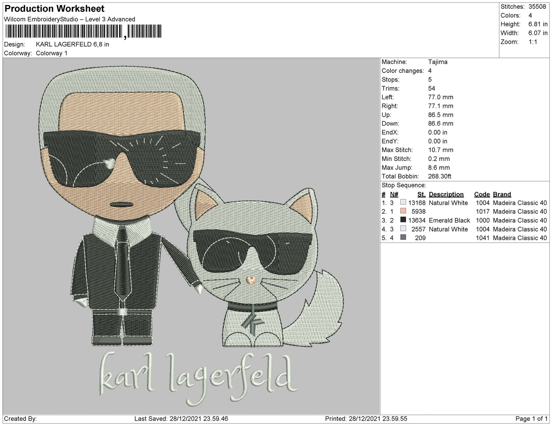Image resolution: width=552 pixels, height=426 pixels.
Task: Click the Emerald Black color swatch
Action: click(403, 220)
